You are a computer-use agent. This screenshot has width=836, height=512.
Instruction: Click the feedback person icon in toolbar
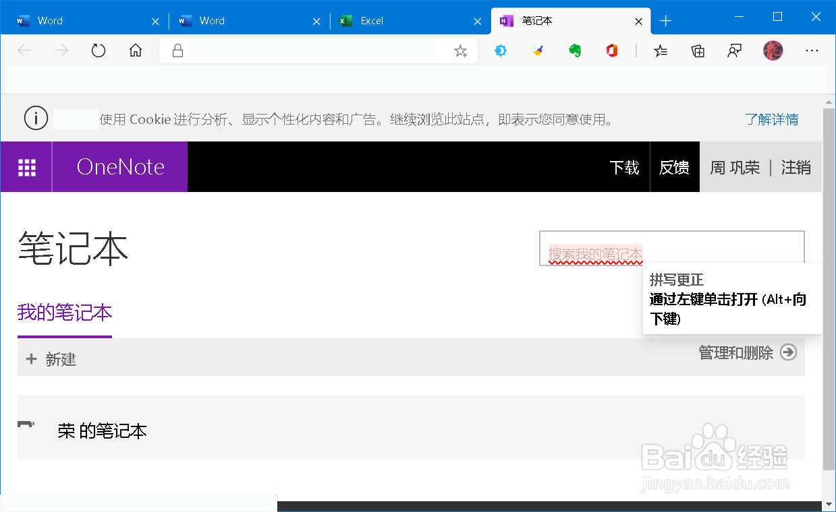tap(735, 51)
